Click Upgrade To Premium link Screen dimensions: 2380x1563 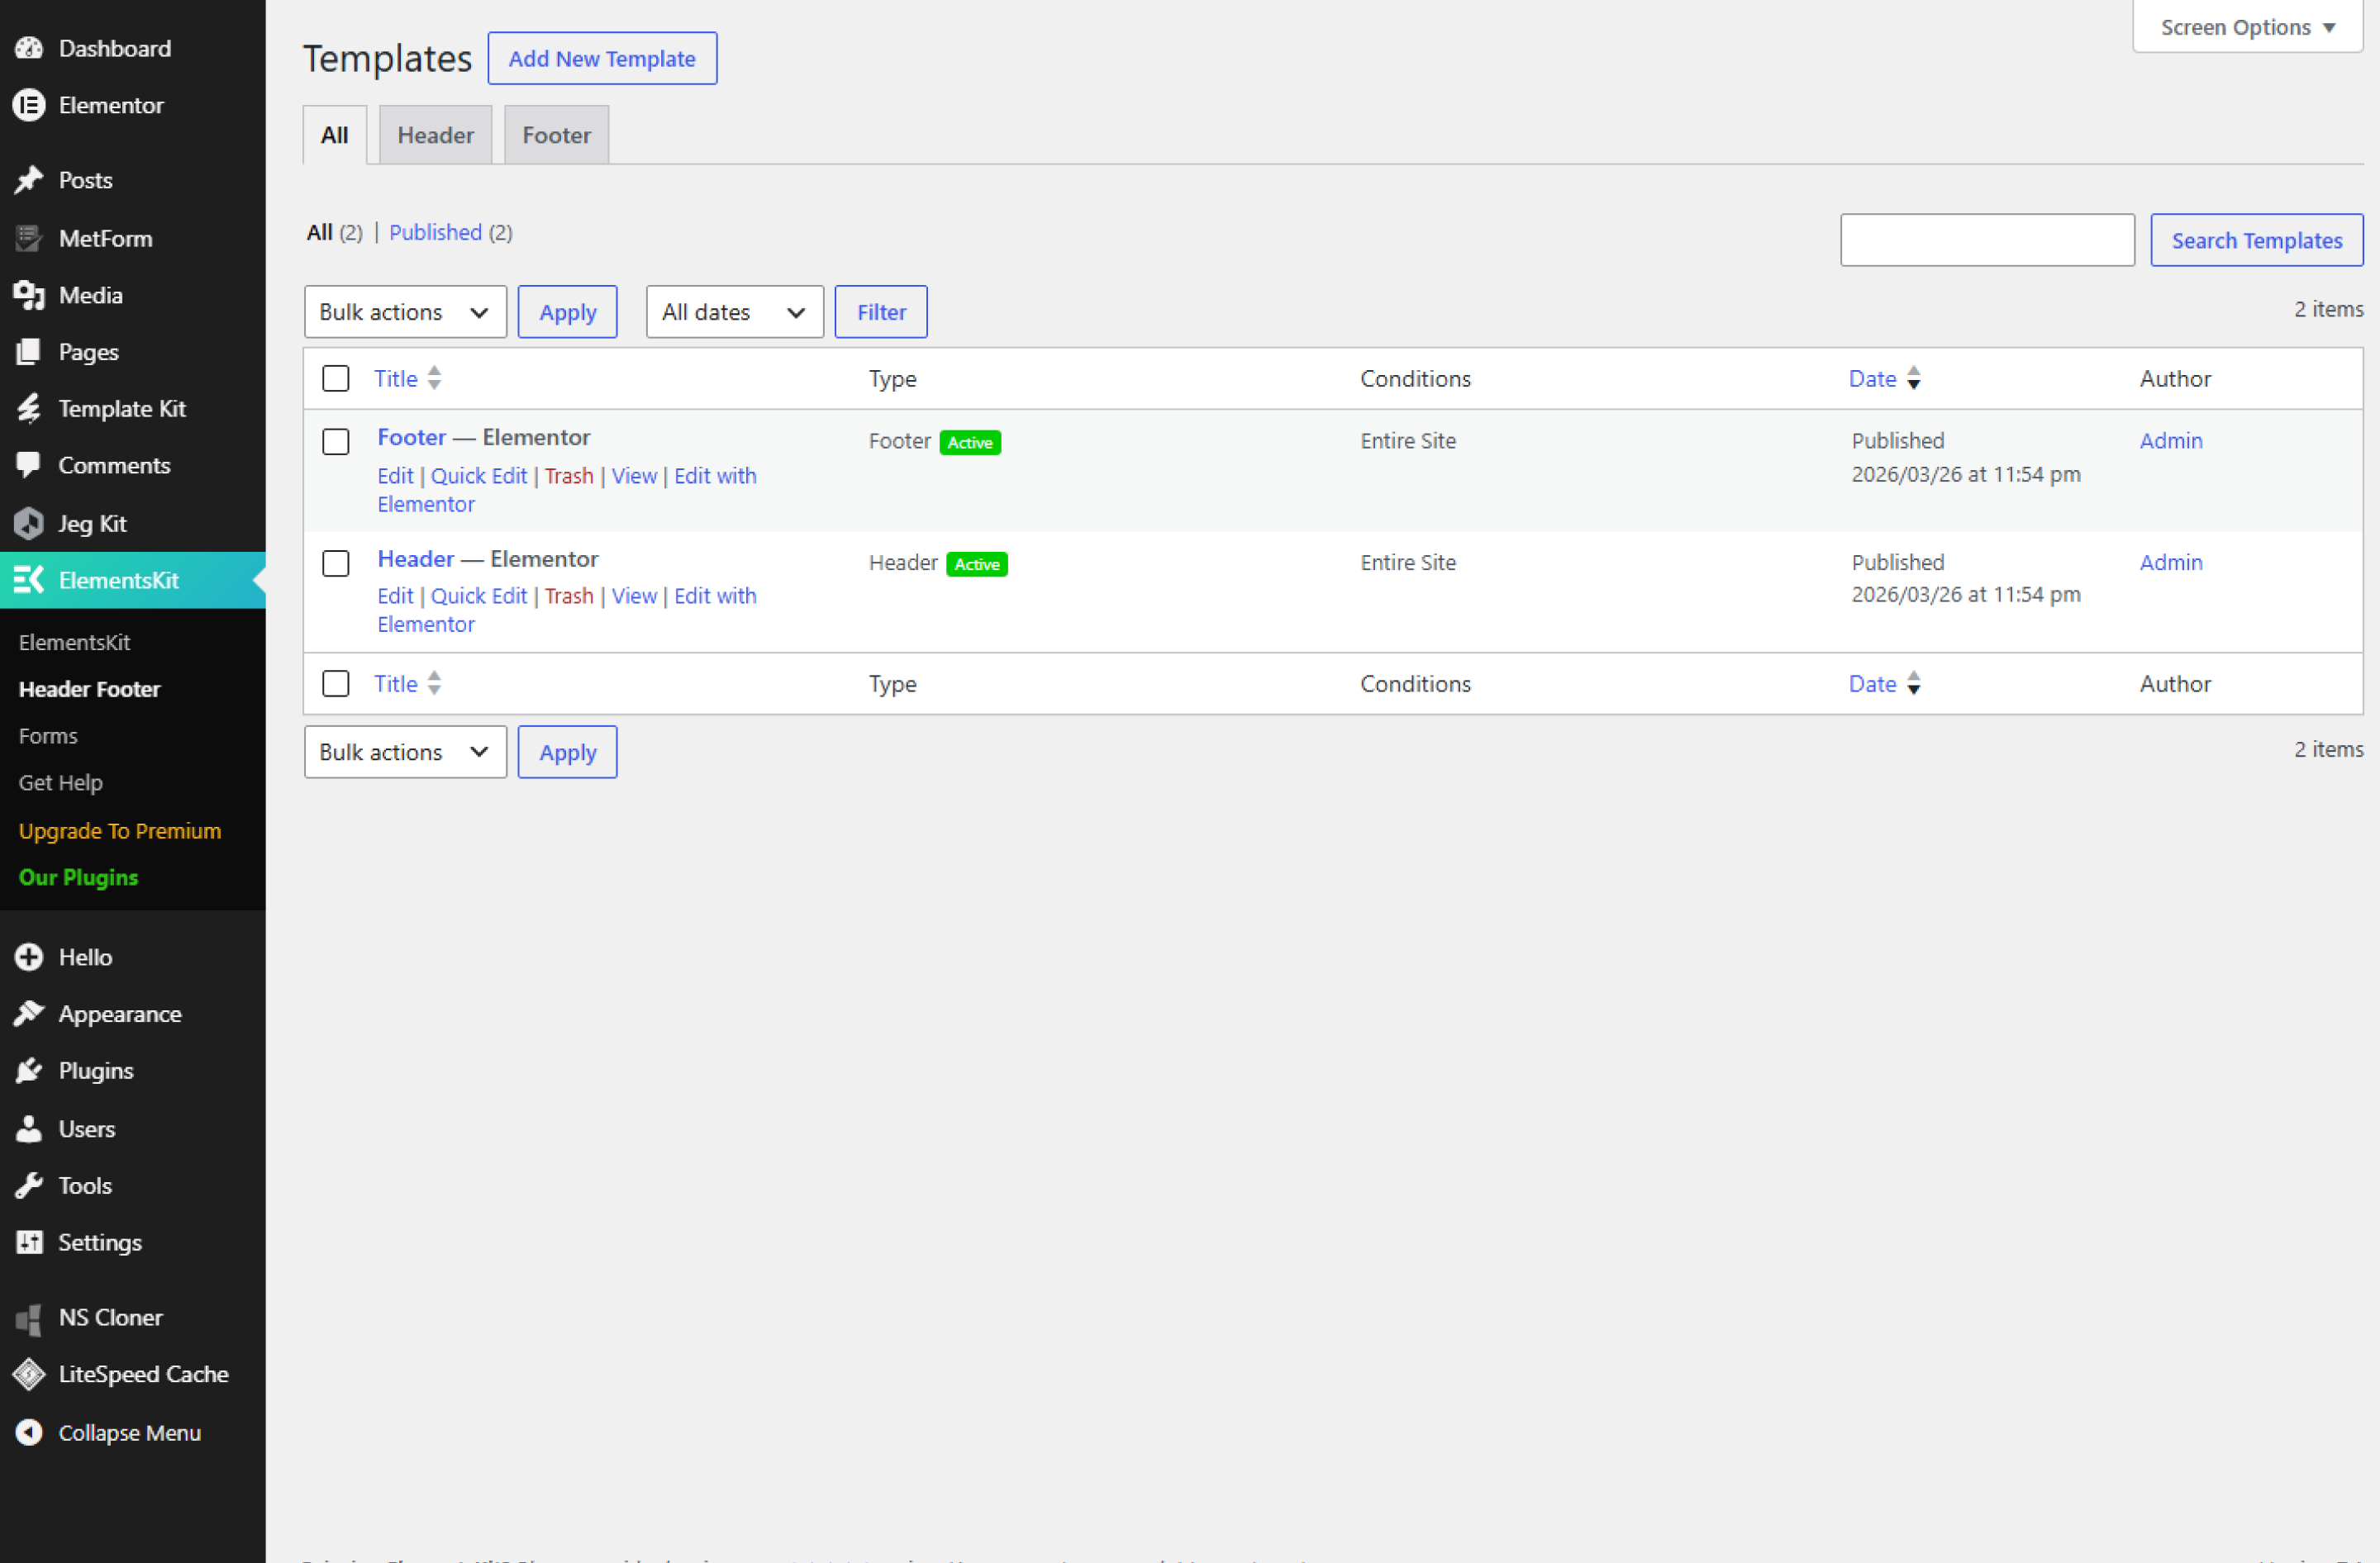coord(120,830)
